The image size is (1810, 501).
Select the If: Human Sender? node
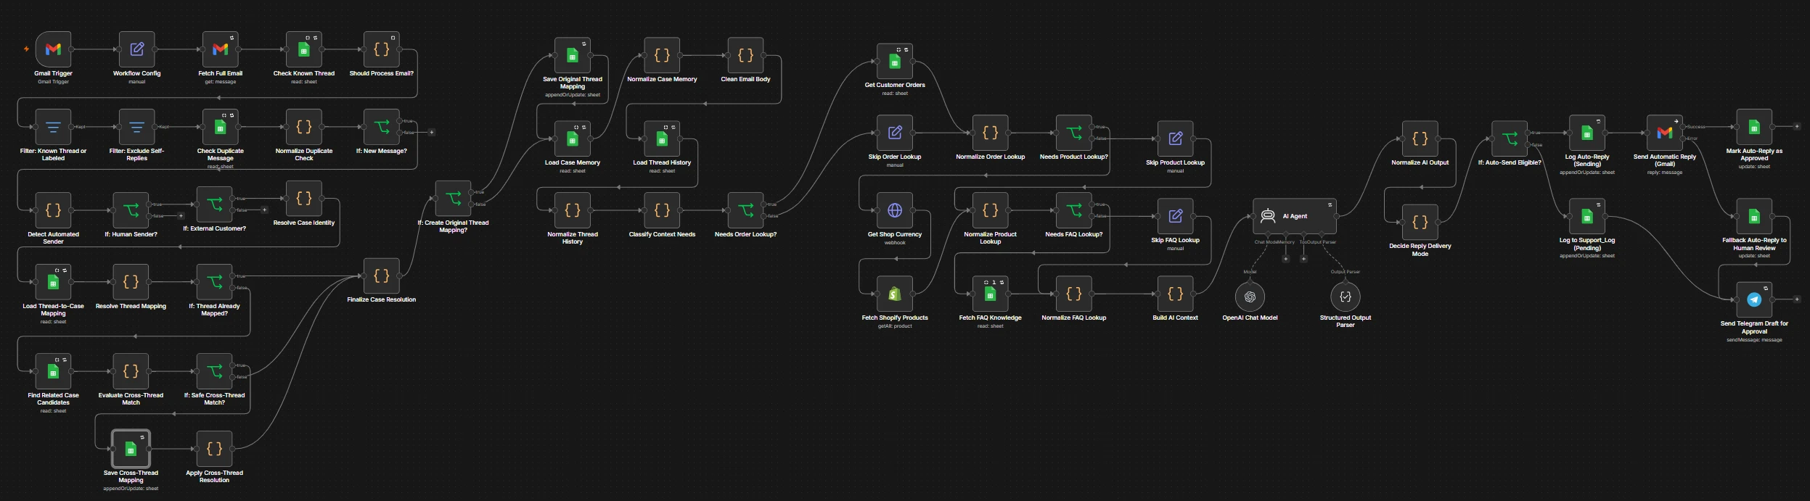(x=131, y=210)
